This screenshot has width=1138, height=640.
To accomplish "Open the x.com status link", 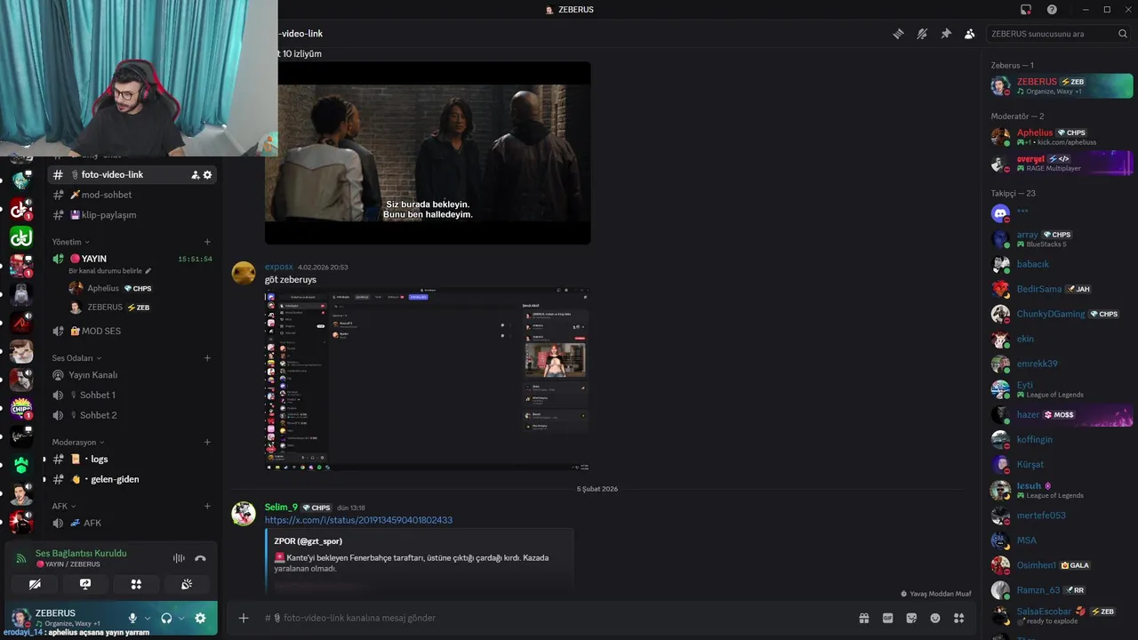I will coord(358,520).
